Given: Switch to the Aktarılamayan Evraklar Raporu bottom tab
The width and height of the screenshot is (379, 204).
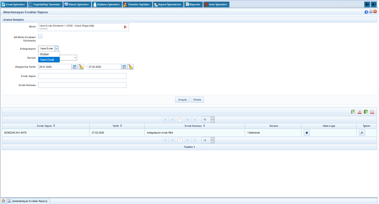Looking at the screenshot, I should pyautogui.click(x=28, y=201).
